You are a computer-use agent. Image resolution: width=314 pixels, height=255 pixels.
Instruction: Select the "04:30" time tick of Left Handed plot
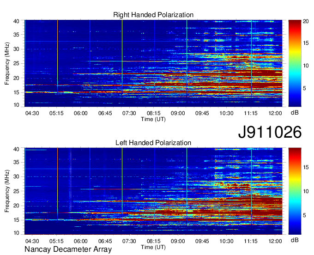(32, 241)
